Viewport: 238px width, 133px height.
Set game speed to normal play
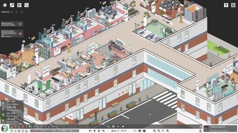click(x=118, y=126)
